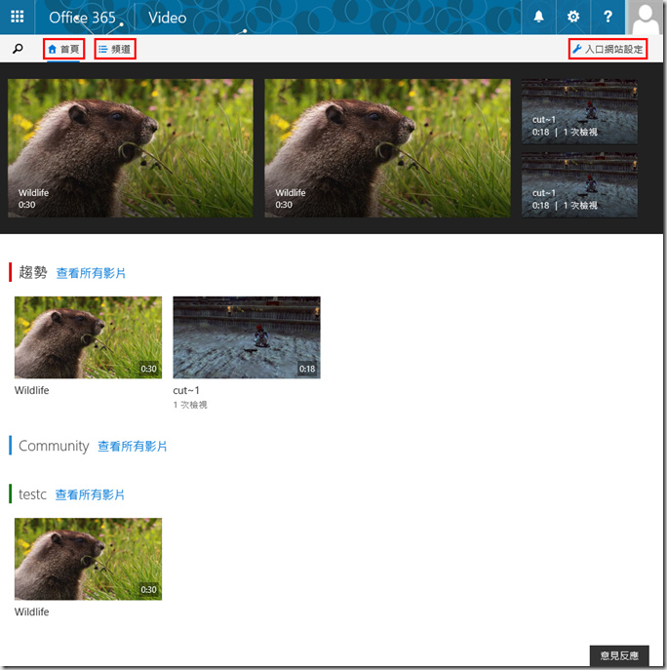Open the testc channel heading
This screenshot has width=667, height=670.
point(32,494)
